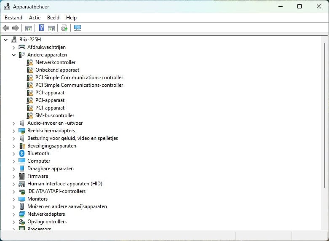329x241 pixels.
Task: Click the Bluetooth category icon
Action: point(22,153)
